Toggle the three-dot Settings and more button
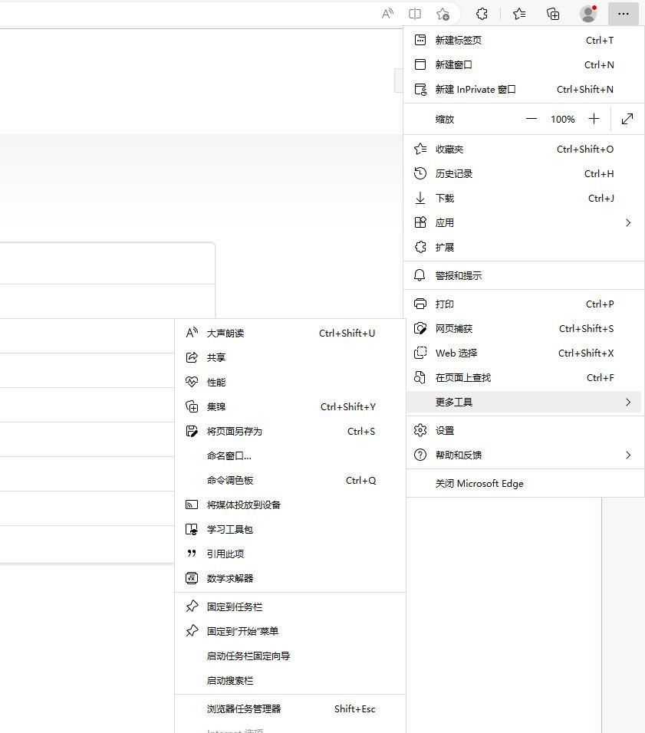The width and height of the screenshot is (645, 733). [624, 14]
